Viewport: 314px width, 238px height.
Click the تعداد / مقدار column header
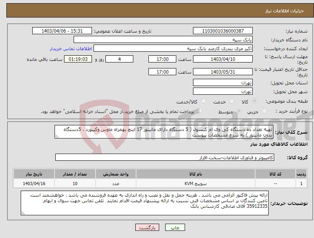click(75, 174)
